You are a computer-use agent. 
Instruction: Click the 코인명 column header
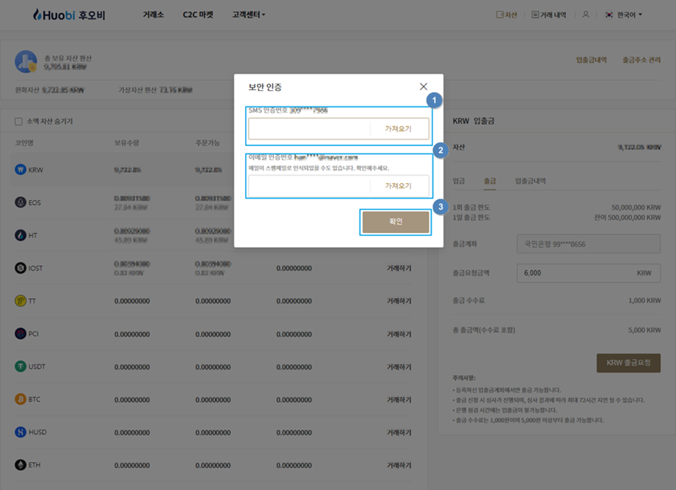coord(24,142)
